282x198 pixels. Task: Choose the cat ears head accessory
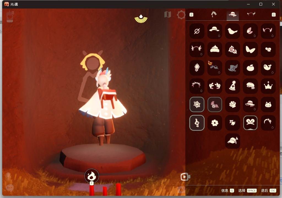pyautogui.click(x=268, y=105)
